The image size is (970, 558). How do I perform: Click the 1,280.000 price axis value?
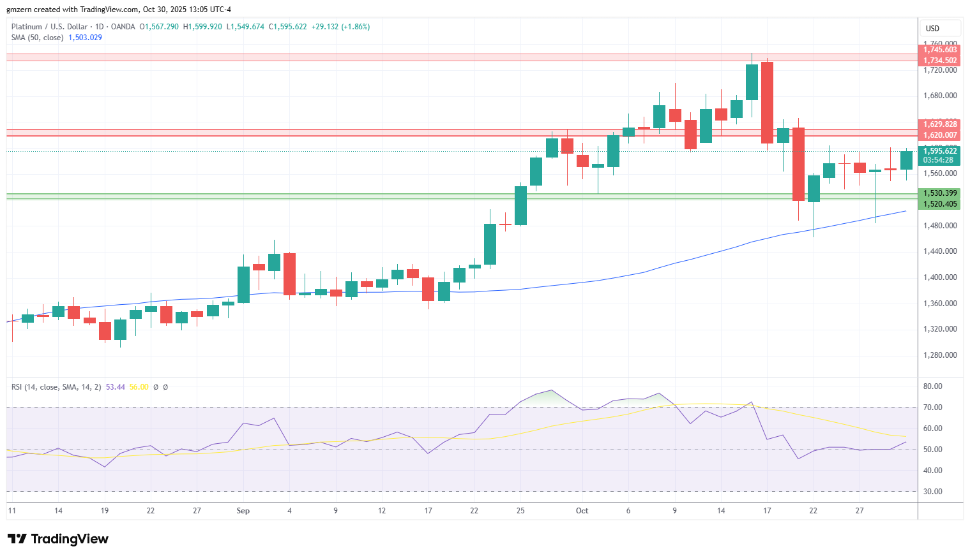[x=940, y=355]
